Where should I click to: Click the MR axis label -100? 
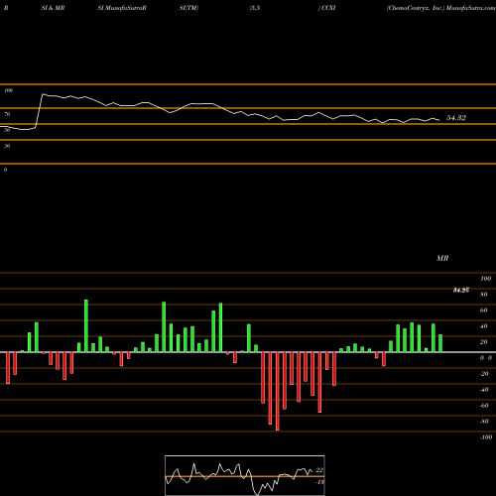(x=485, y=437)
